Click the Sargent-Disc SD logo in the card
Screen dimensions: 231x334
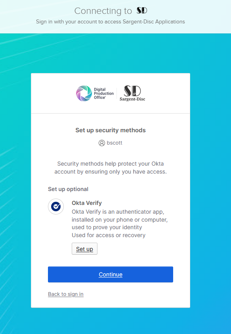click(x=132, y=91)
